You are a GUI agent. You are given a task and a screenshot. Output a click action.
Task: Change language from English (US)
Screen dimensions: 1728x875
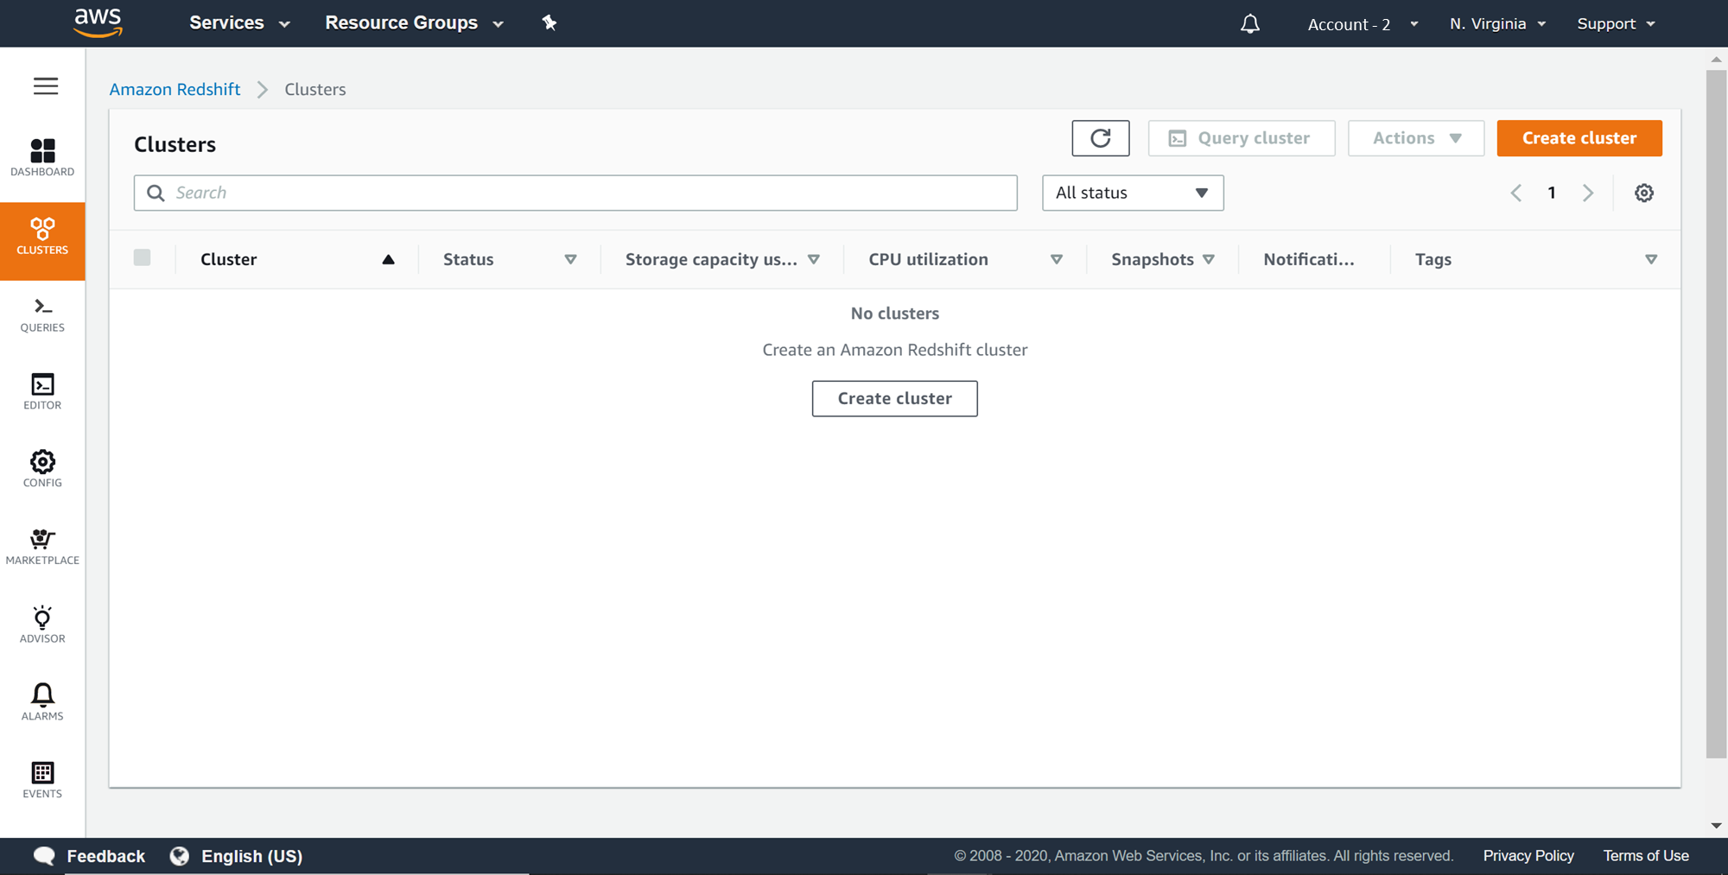click(251, 856)
